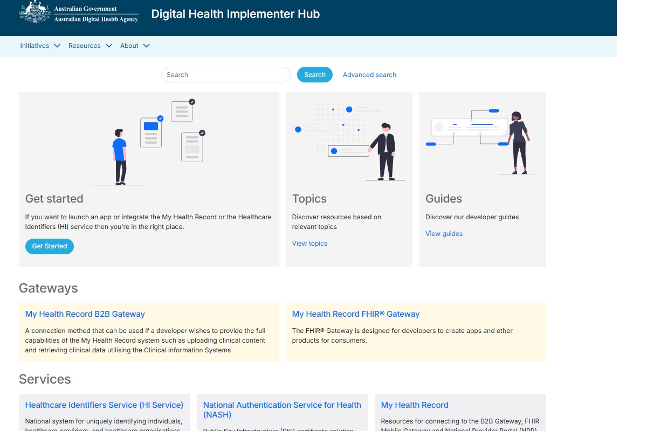Expand the About menu
647x431 pixels.
[x=135, y=46]
